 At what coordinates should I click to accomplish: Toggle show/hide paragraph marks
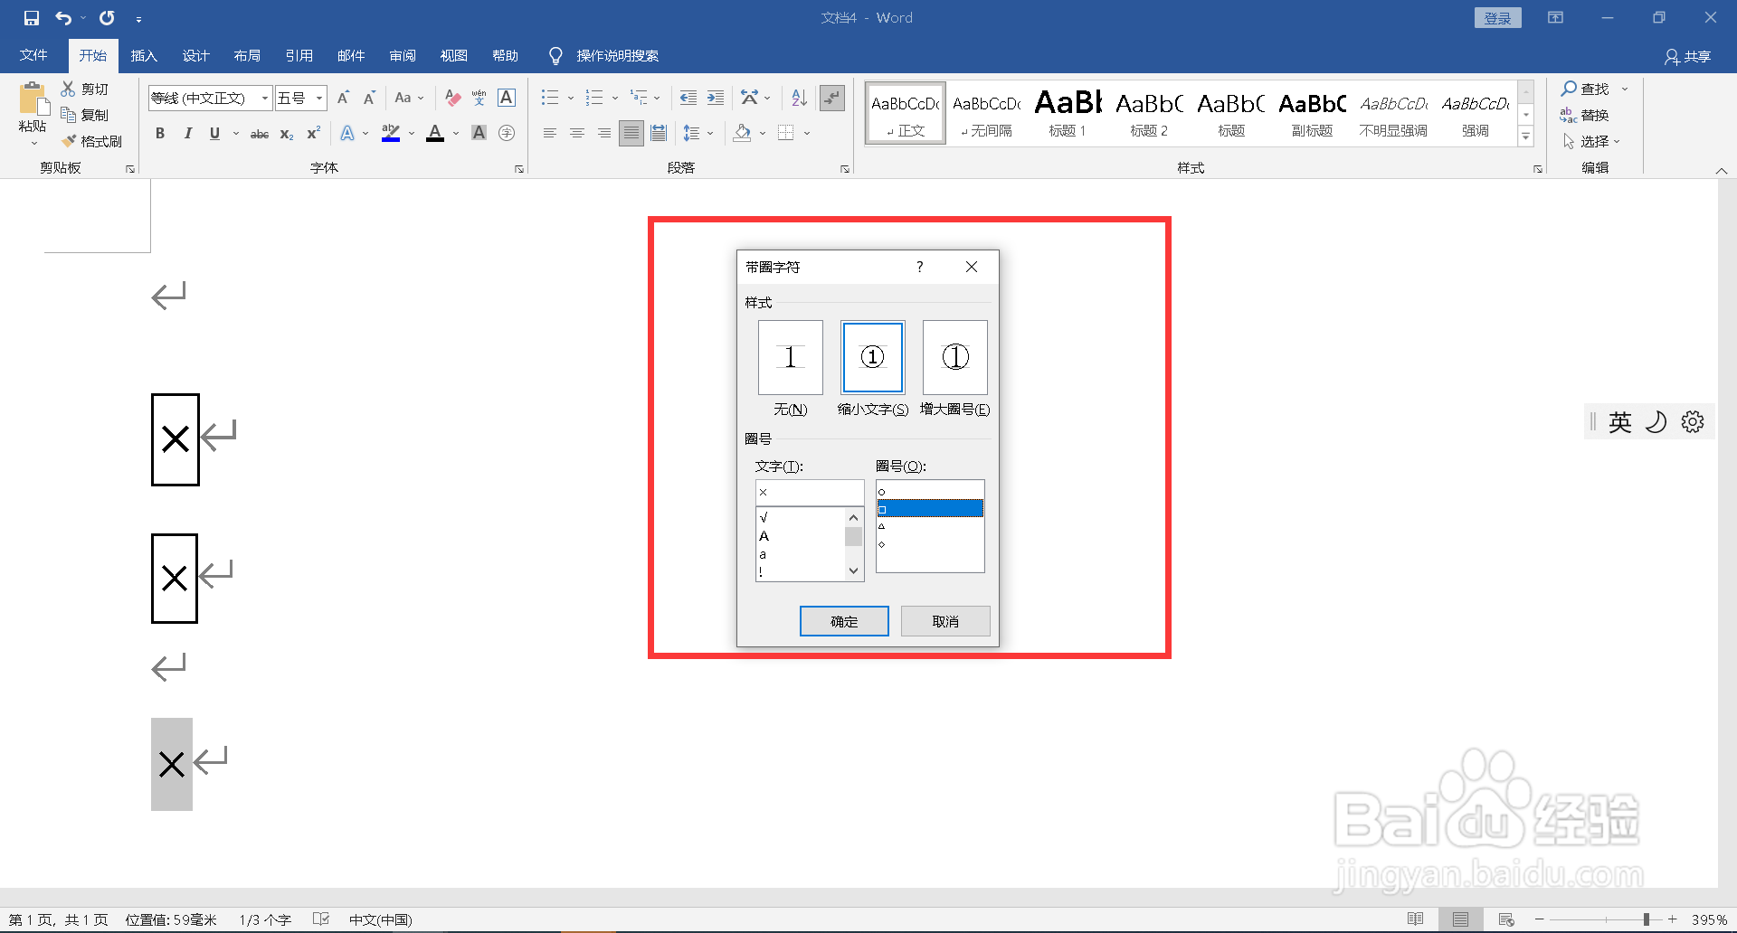click(x=831, y=98)
